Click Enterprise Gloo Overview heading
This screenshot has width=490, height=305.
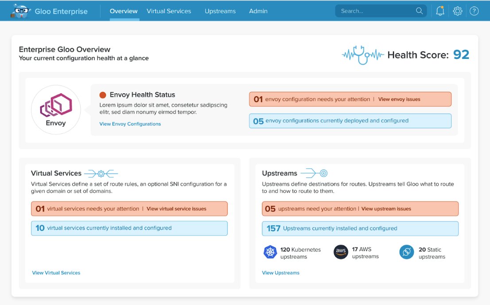[65, 49]
